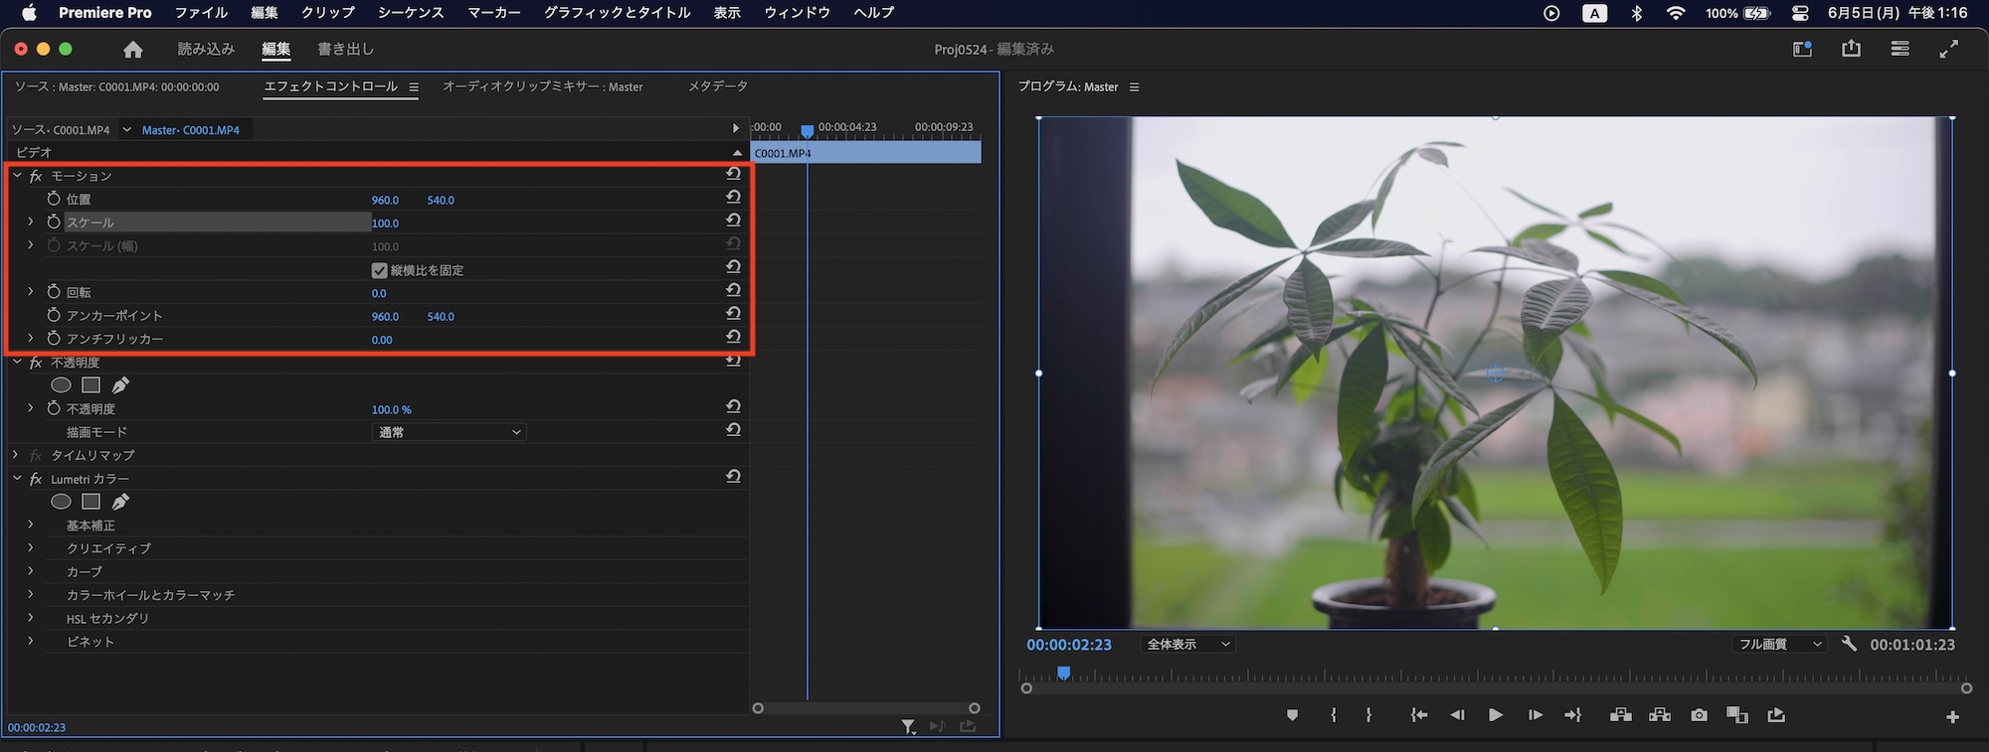Screen dimensions: 1989x752
Task: Toggle the fx switch for モーション effect
Action: coord(36,176)
